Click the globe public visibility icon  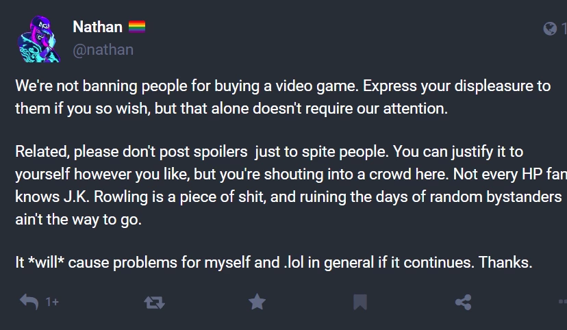tap(550, 28)
